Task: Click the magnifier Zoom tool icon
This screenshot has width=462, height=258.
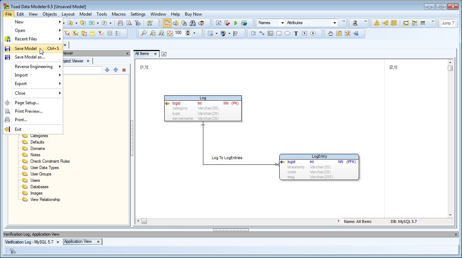Action: pos(144,33)
